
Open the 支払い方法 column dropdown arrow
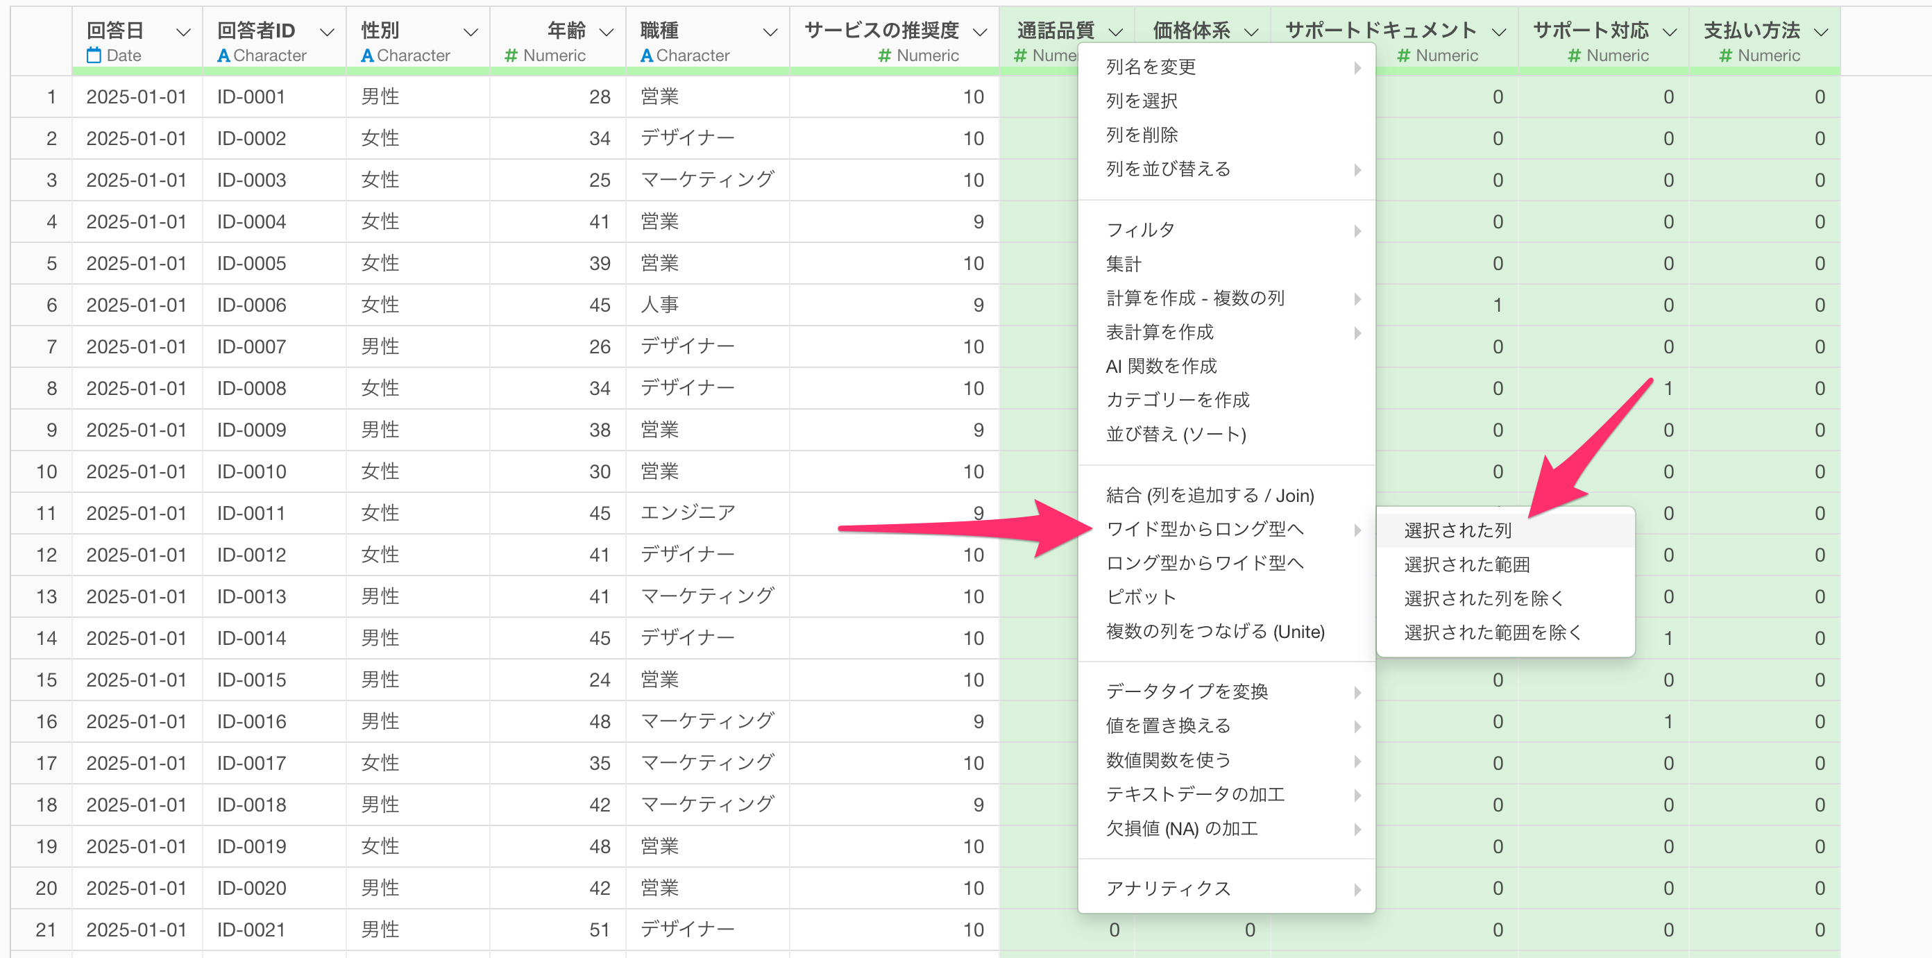(1820, 32)
